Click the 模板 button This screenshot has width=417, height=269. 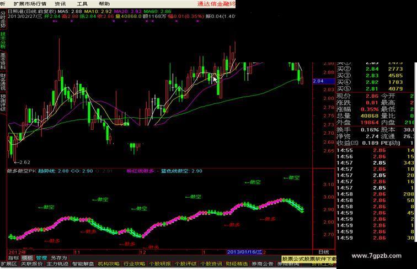pyautogui.click(x=27, y=258)
